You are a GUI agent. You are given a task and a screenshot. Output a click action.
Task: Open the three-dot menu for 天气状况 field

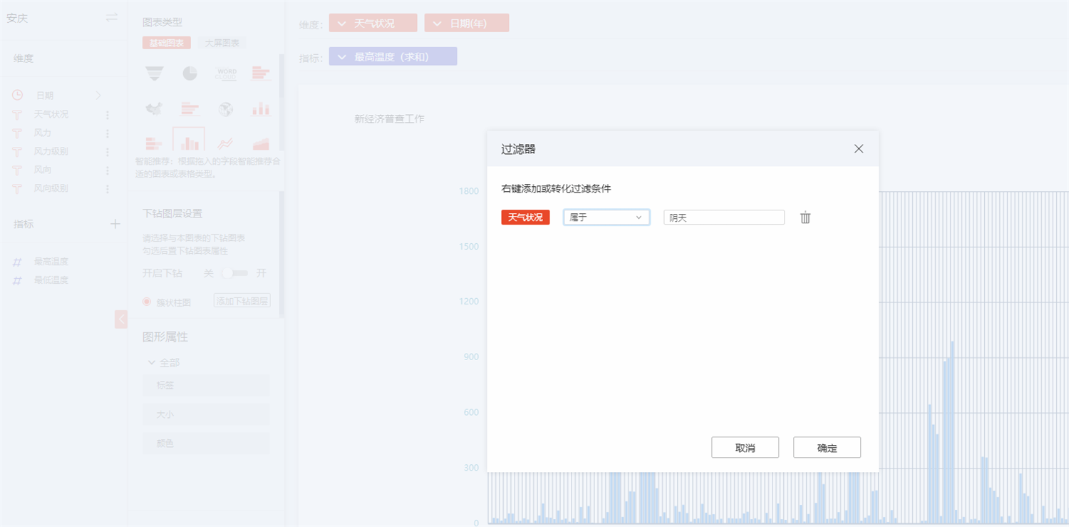108,114
